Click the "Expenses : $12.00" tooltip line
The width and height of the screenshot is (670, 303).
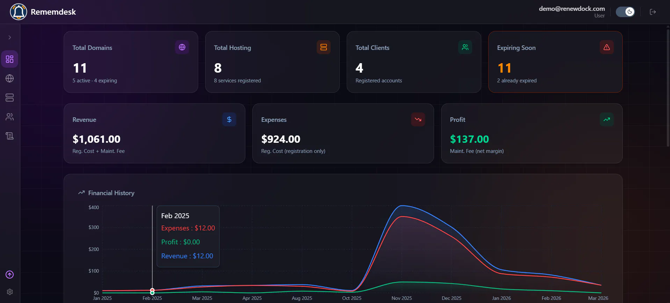pos(188,228)
